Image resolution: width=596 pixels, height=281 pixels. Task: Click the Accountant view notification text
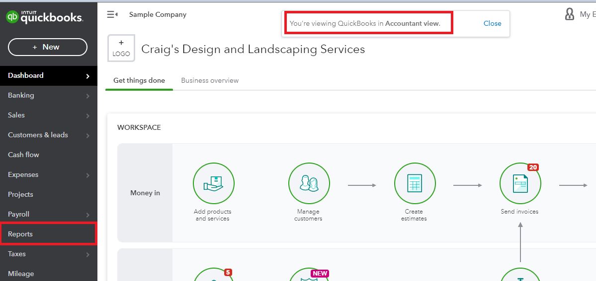pyautogui.click(x=365, y=23)
